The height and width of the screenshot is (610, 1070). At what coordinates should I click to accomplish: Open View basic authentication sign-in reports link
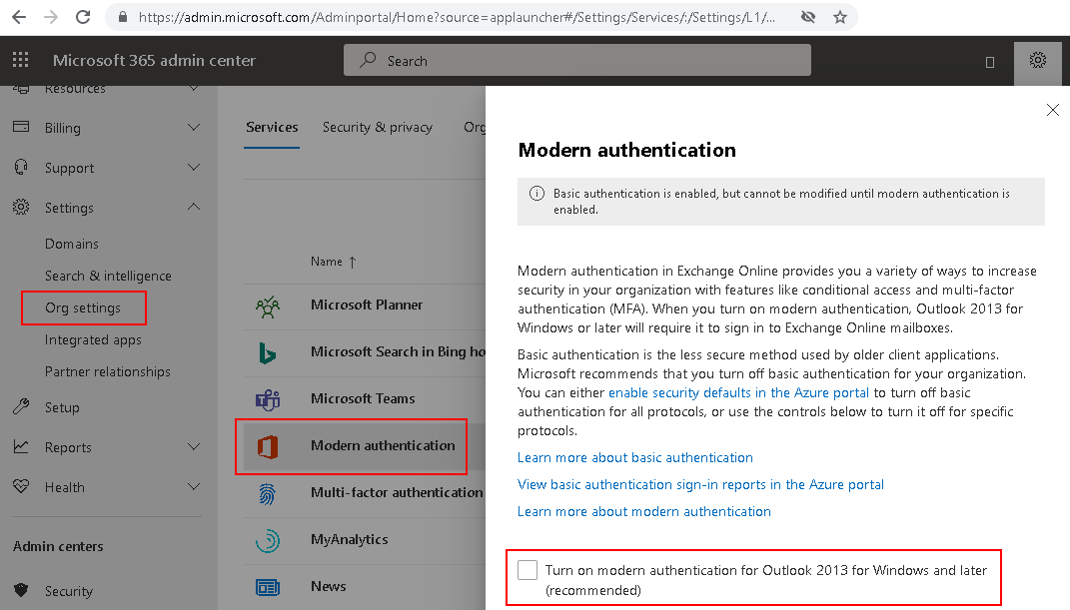700,484
